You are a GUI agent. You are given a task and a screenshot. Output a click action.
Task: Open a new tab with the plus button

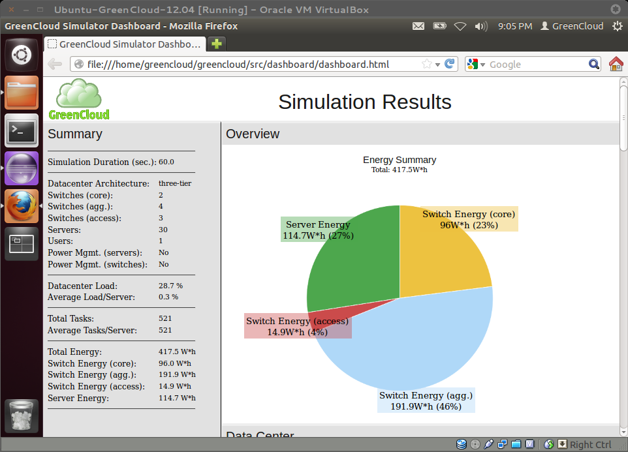[x=216, y=44]
